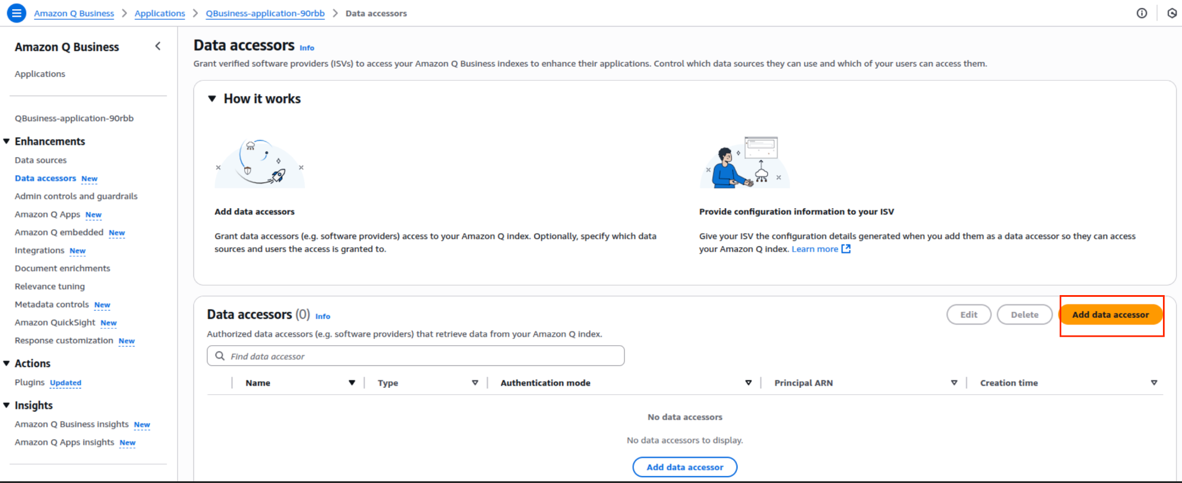Viewport: 1182px width, 483px height.
Task: Open Response customization sidebar item
Action: point(64,340)
